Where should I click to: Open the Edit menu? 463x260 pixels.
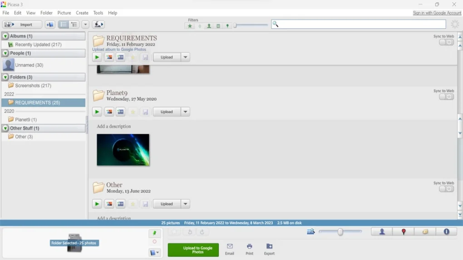click(x=18, y=13)
